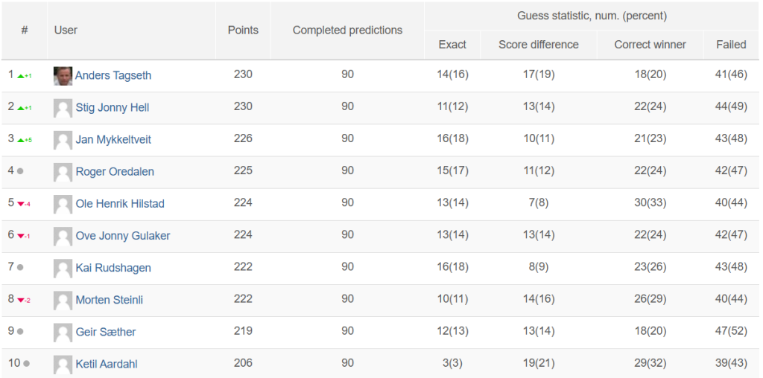Open Ove Jonny Gulaker's profile link
The image size is (763, 378).
point(123,236)
